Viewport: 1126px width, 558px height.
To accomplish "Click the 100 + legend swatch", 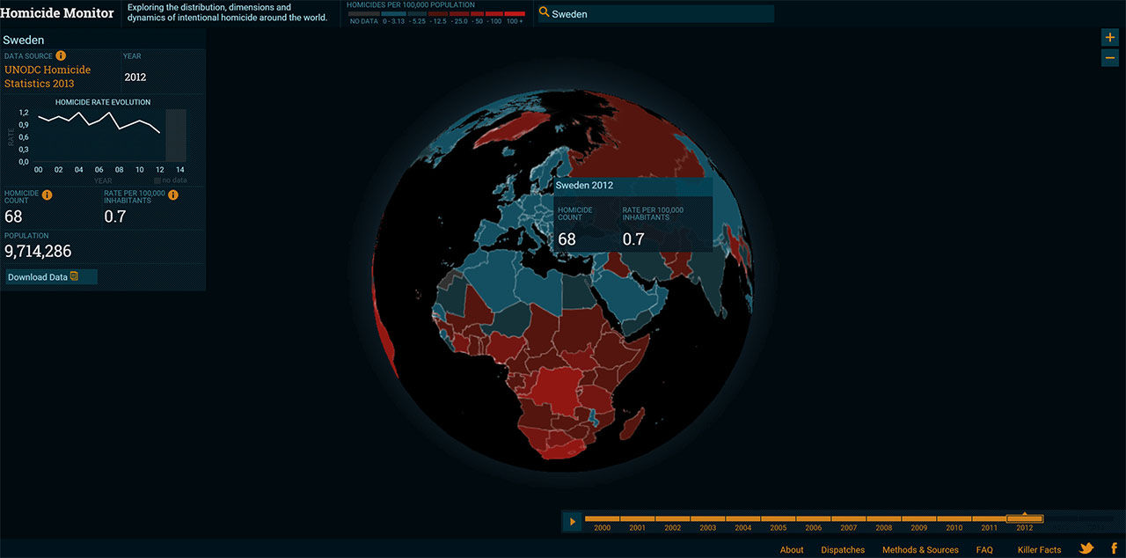I will click(515, 14).
